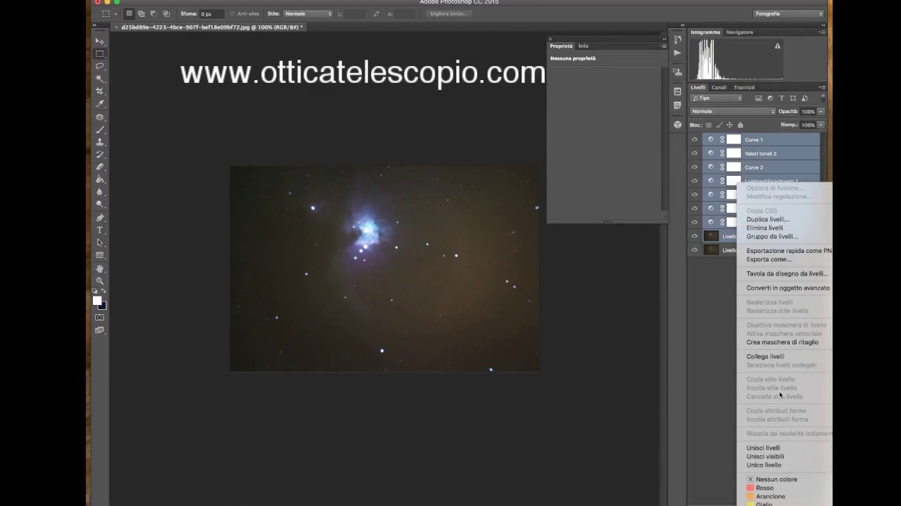Open the Actions panel play icon
901x506 pixels.
[677, 53]
